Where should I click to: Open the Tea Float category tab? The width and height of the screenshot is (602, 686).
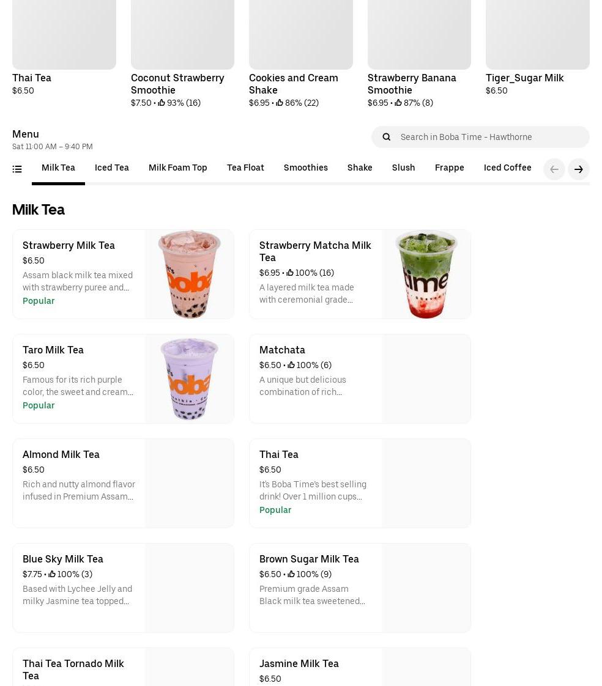(x=245, y=168)
